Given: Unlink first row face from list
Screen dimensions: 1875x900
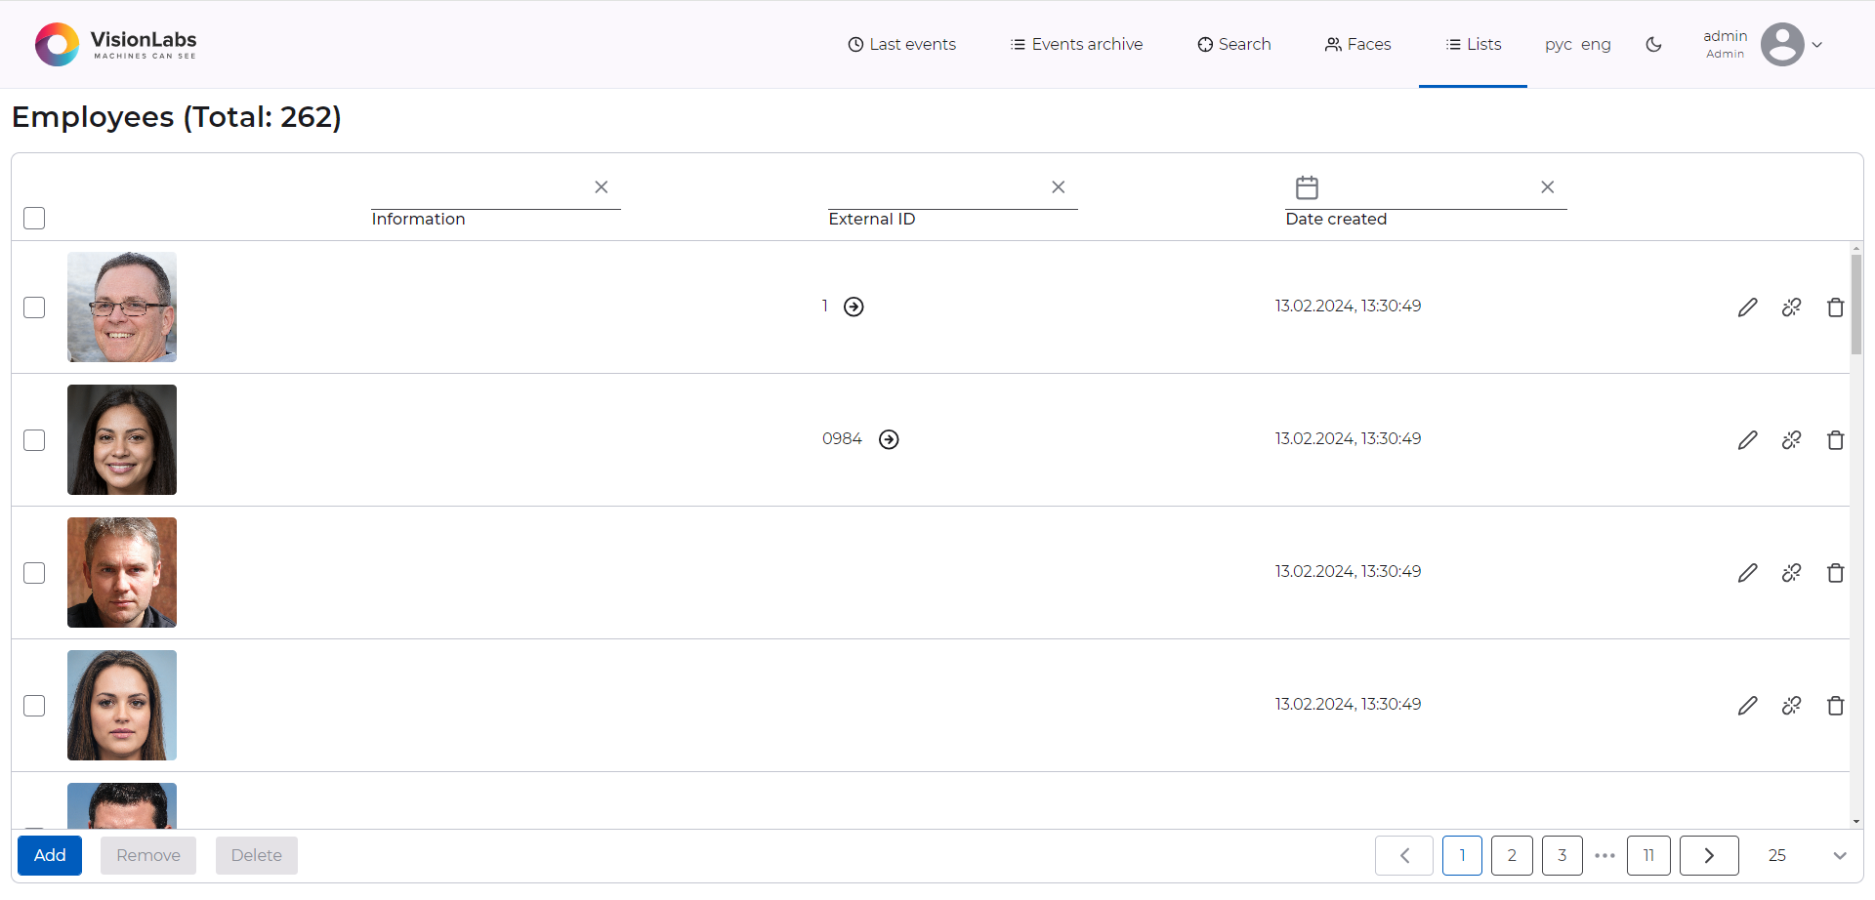Looking at the screenshot, I should point(1792,307).
